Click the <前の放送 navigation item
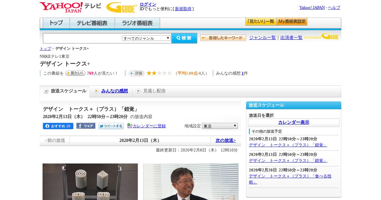Image resolution: width=381 pixels, height=200 pixels. click(55, 140)
